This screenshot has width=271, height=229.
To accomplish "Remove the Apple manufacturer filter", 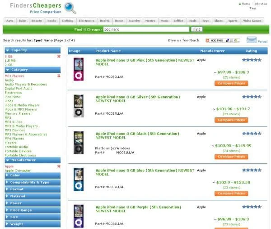I will pos(59,166).
